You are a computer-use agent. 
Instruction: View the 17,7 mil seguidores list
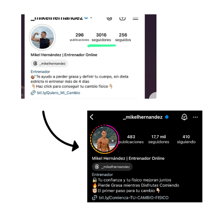159,139
